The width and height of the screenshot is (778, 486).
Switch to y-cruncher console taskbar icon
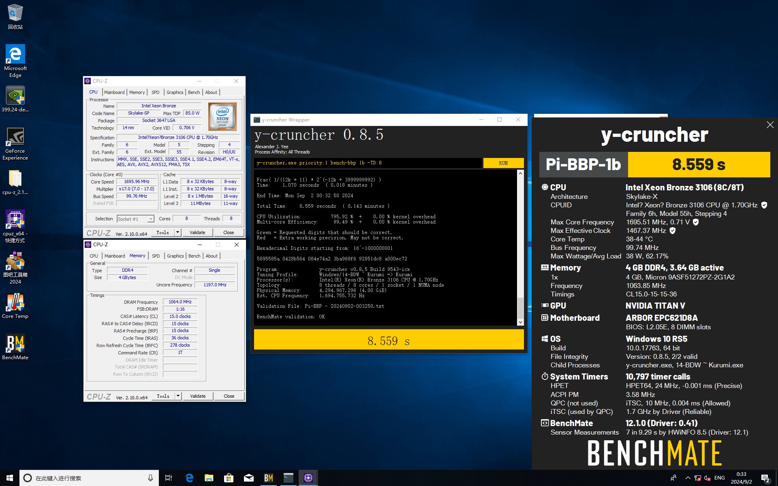coord(288,478)
